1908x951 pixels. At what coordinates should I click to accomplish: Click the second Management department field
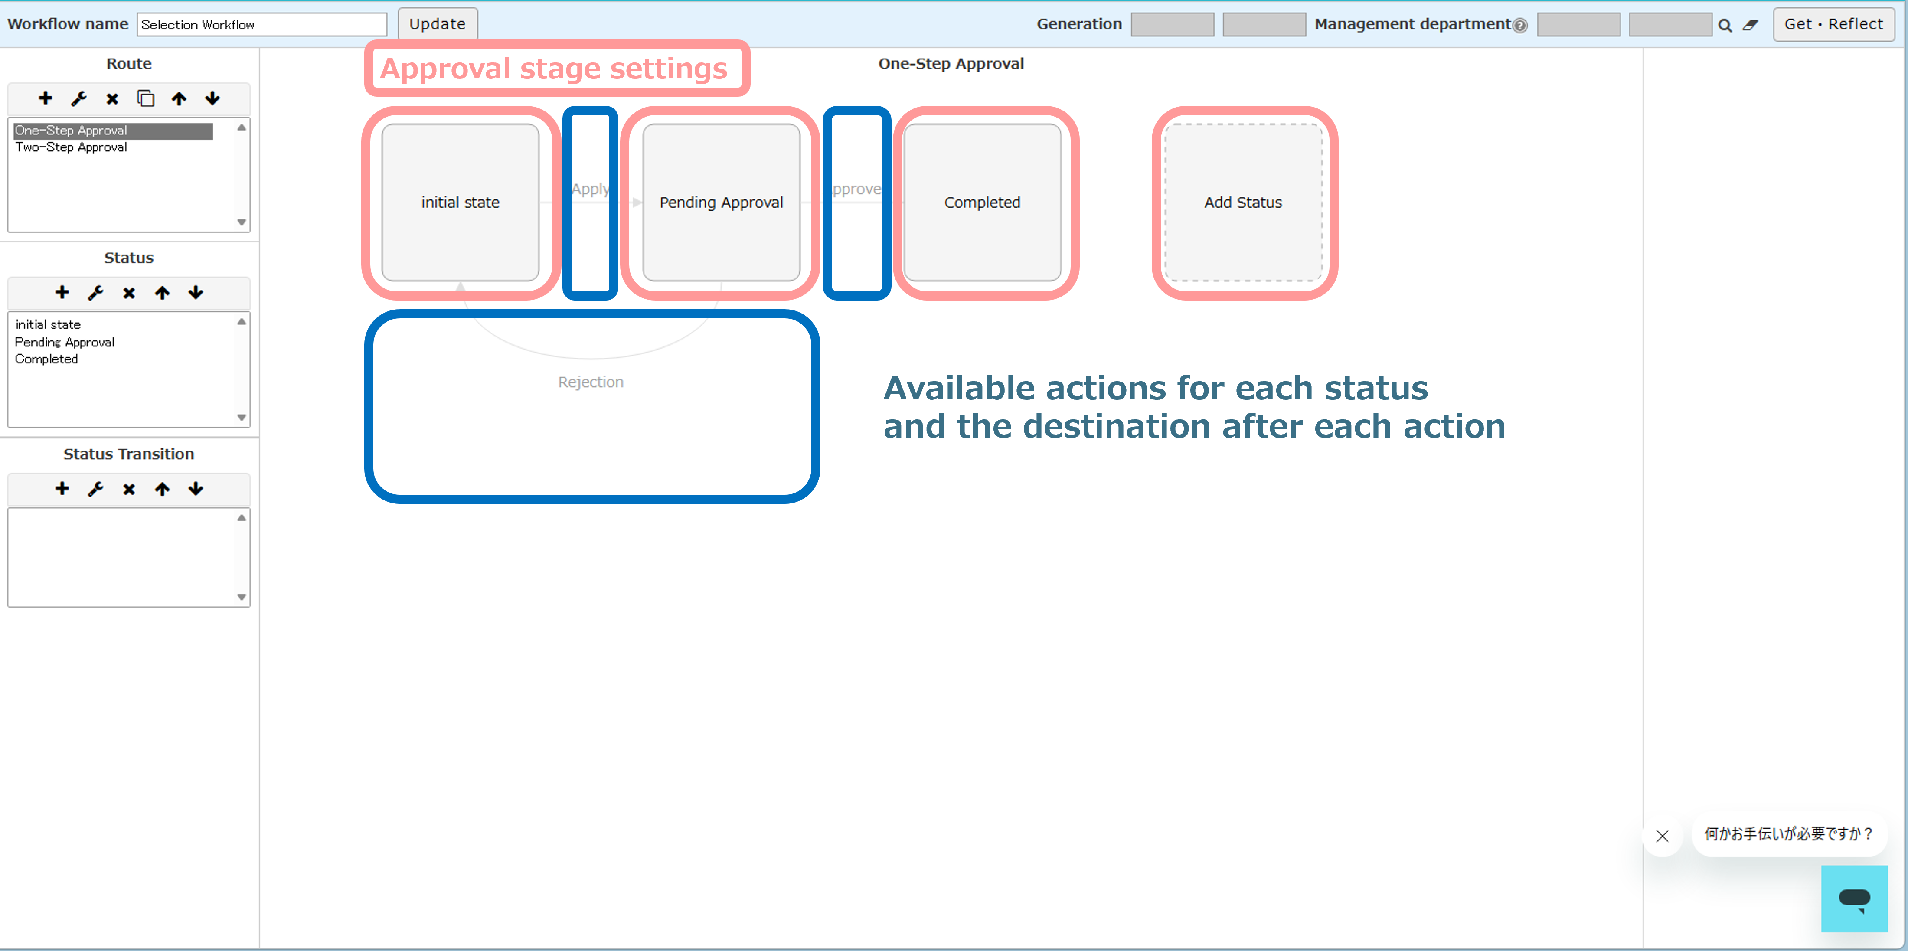click(1670, 24)
